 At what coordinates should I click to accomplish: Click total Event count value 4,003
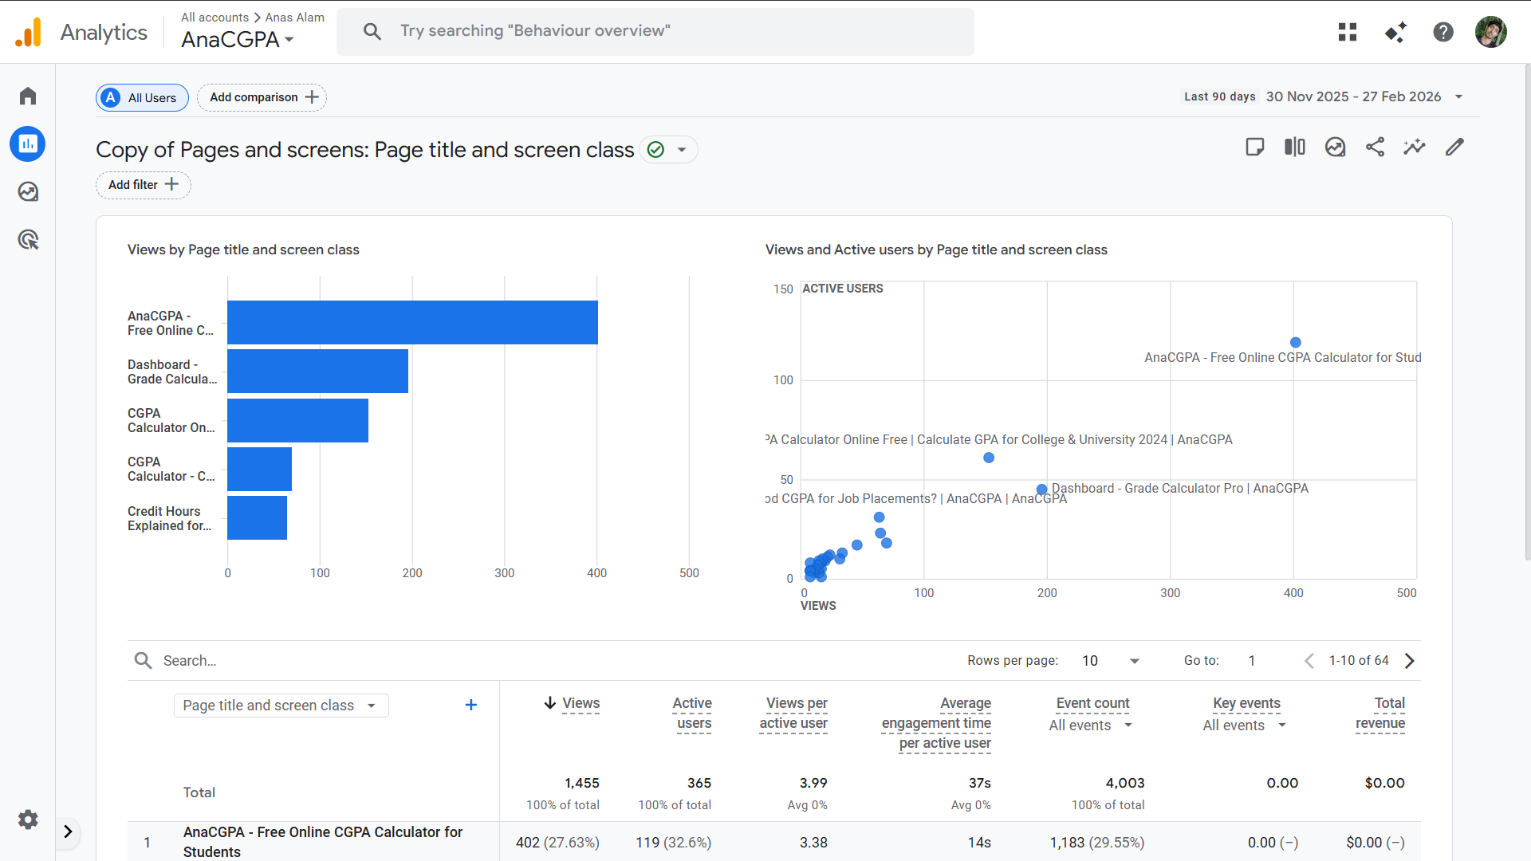point(1125,783)
